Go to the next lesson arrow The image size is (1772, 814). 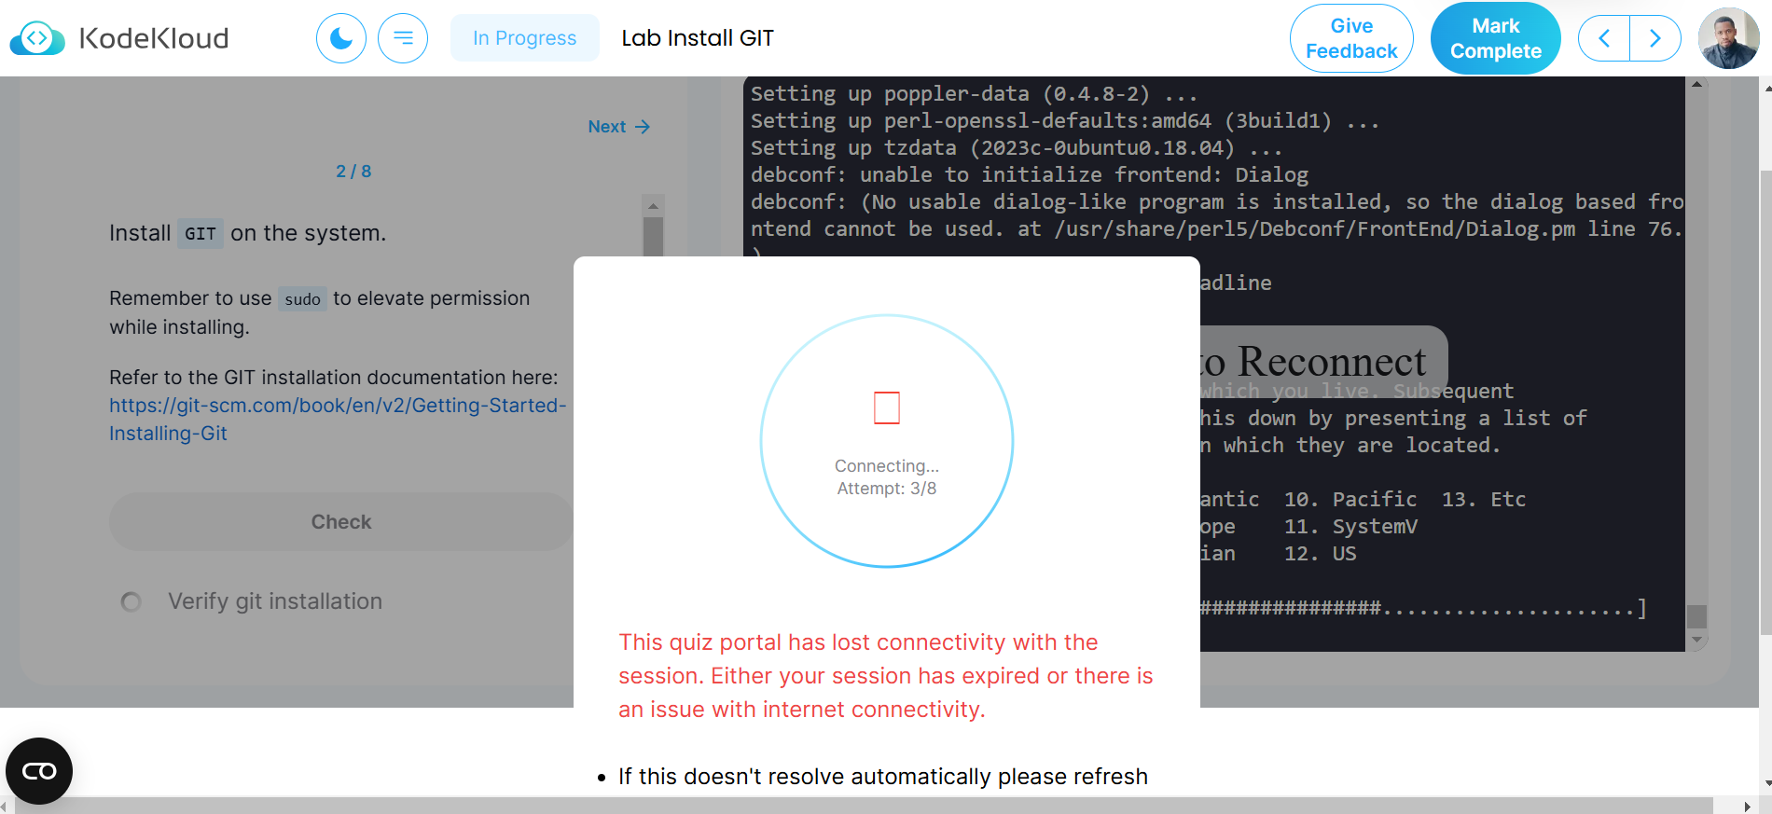tap(1655, 38)
